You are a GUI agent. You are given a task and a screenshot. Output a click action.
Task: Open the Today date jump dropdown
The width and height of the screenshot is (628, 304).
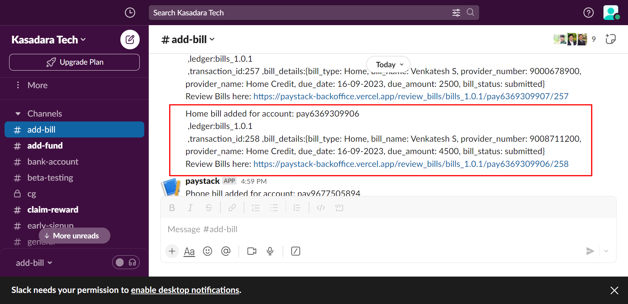coord(388,65)
